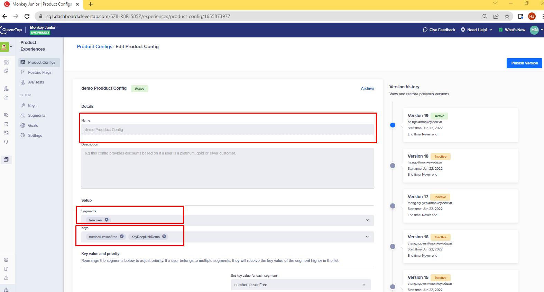
Task: Remove the KeyDeepLinkDemo key chip
Action: coord(164,237)
